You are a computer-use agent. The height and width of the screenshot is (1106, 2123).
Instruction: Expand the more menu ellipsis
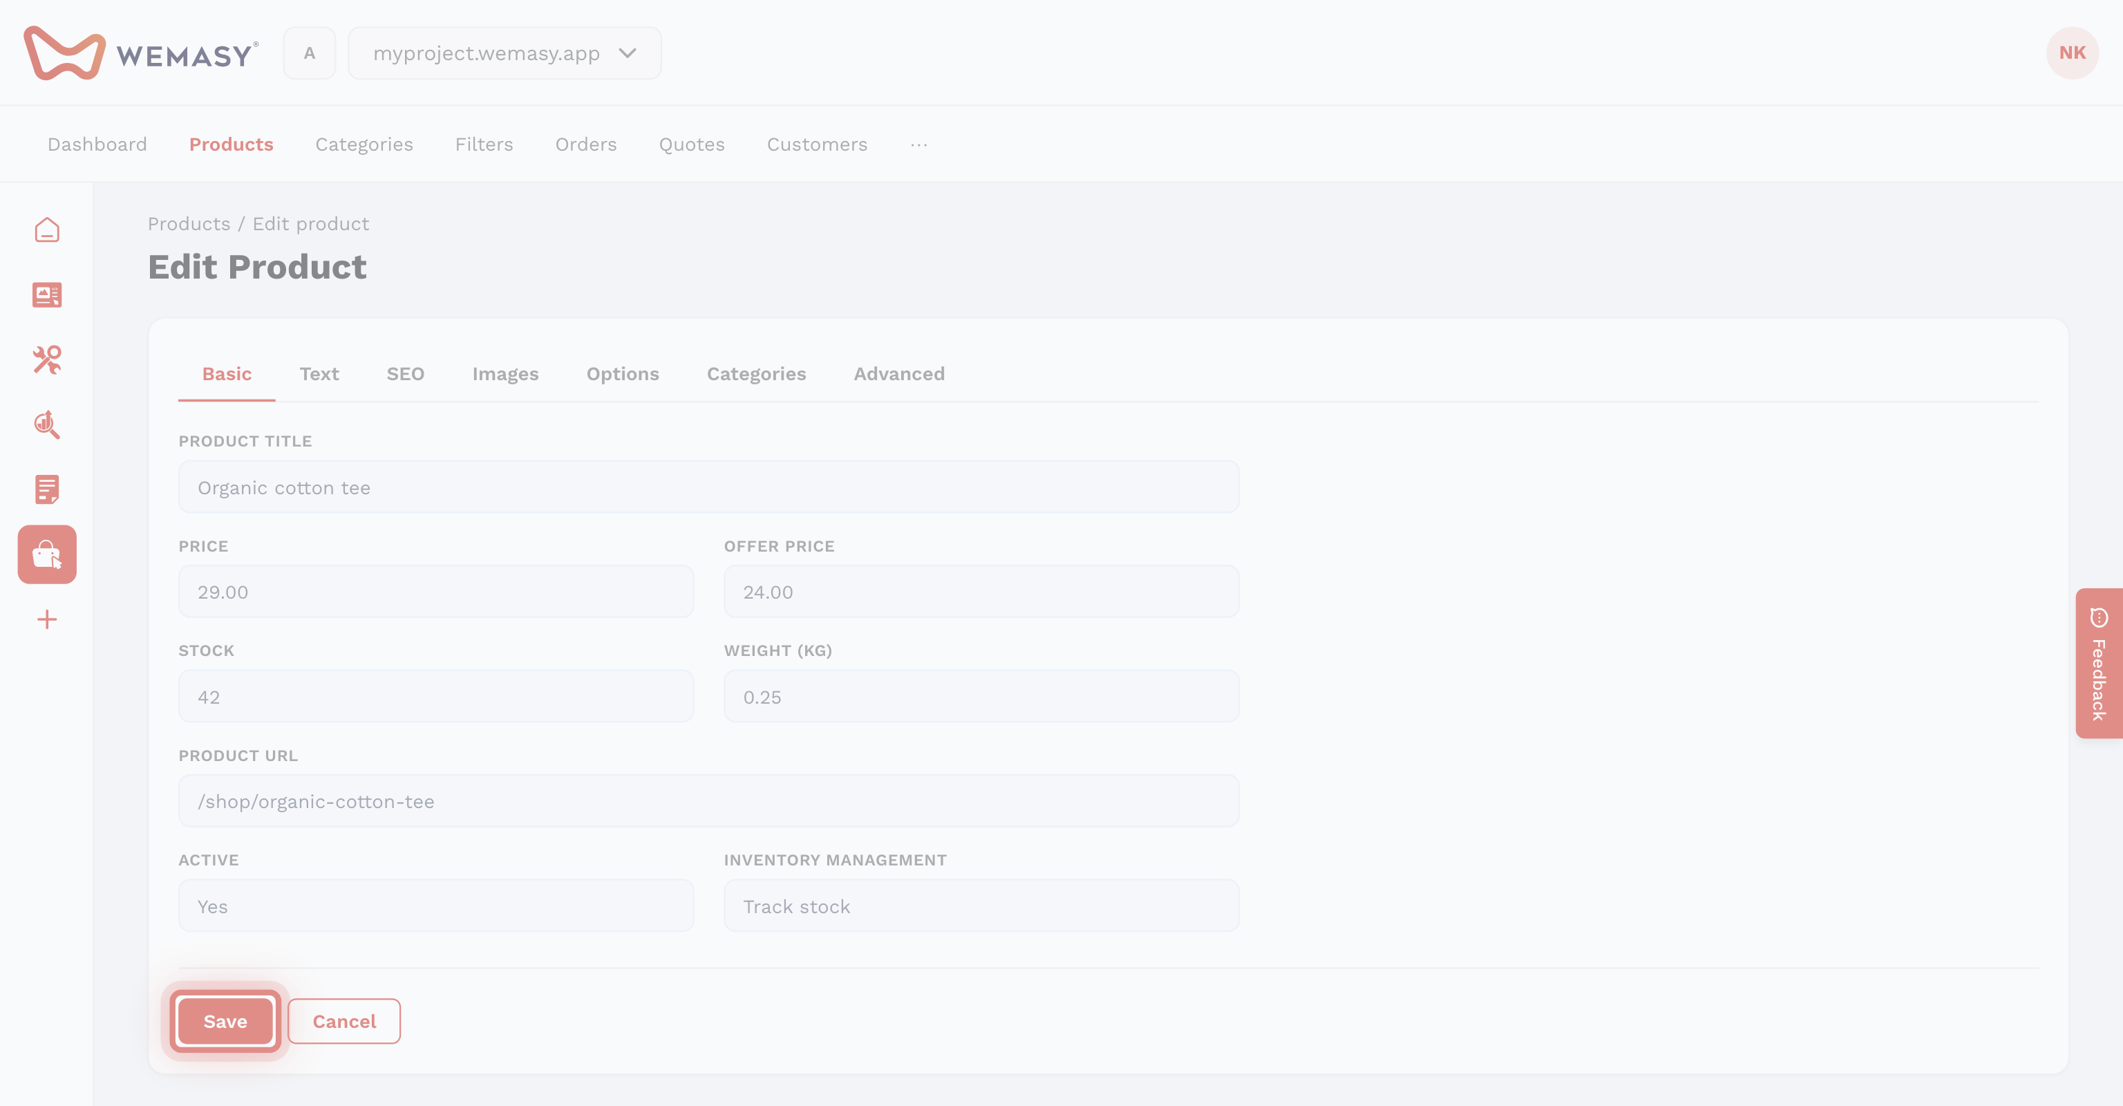[x=919, y=144]
